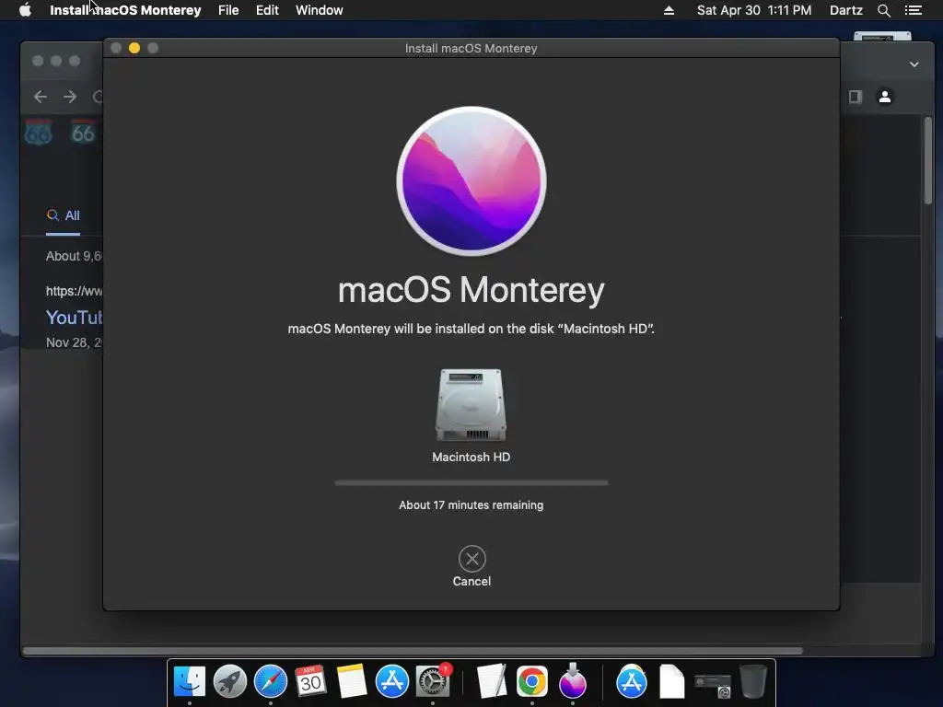Open the Trash in the Dock
The height and width of the screenshot is (707, 943).
click(x=753, y=681)
